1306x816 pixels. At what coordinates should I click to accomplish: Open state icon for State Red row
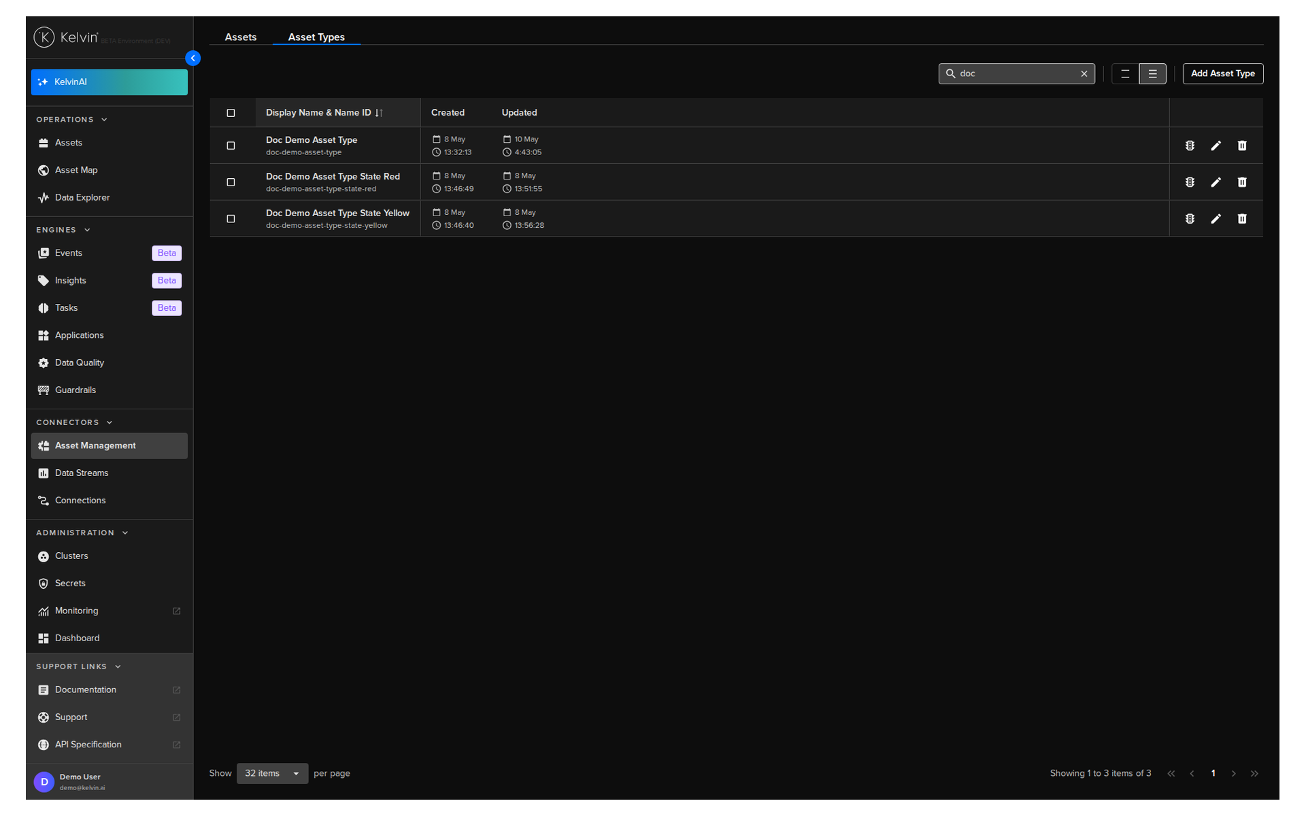1190,182
